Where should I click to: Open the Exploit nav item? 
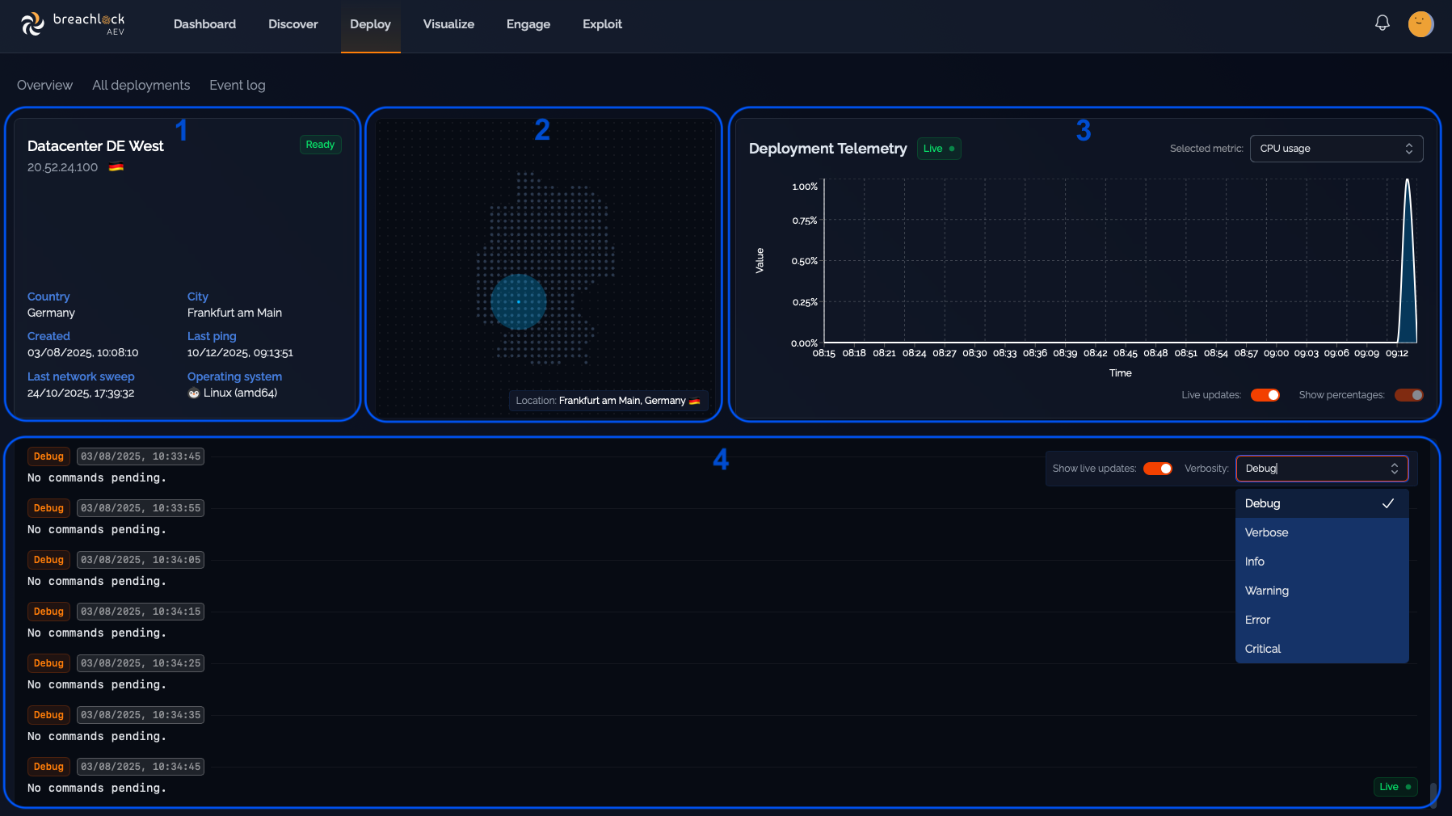602,24
